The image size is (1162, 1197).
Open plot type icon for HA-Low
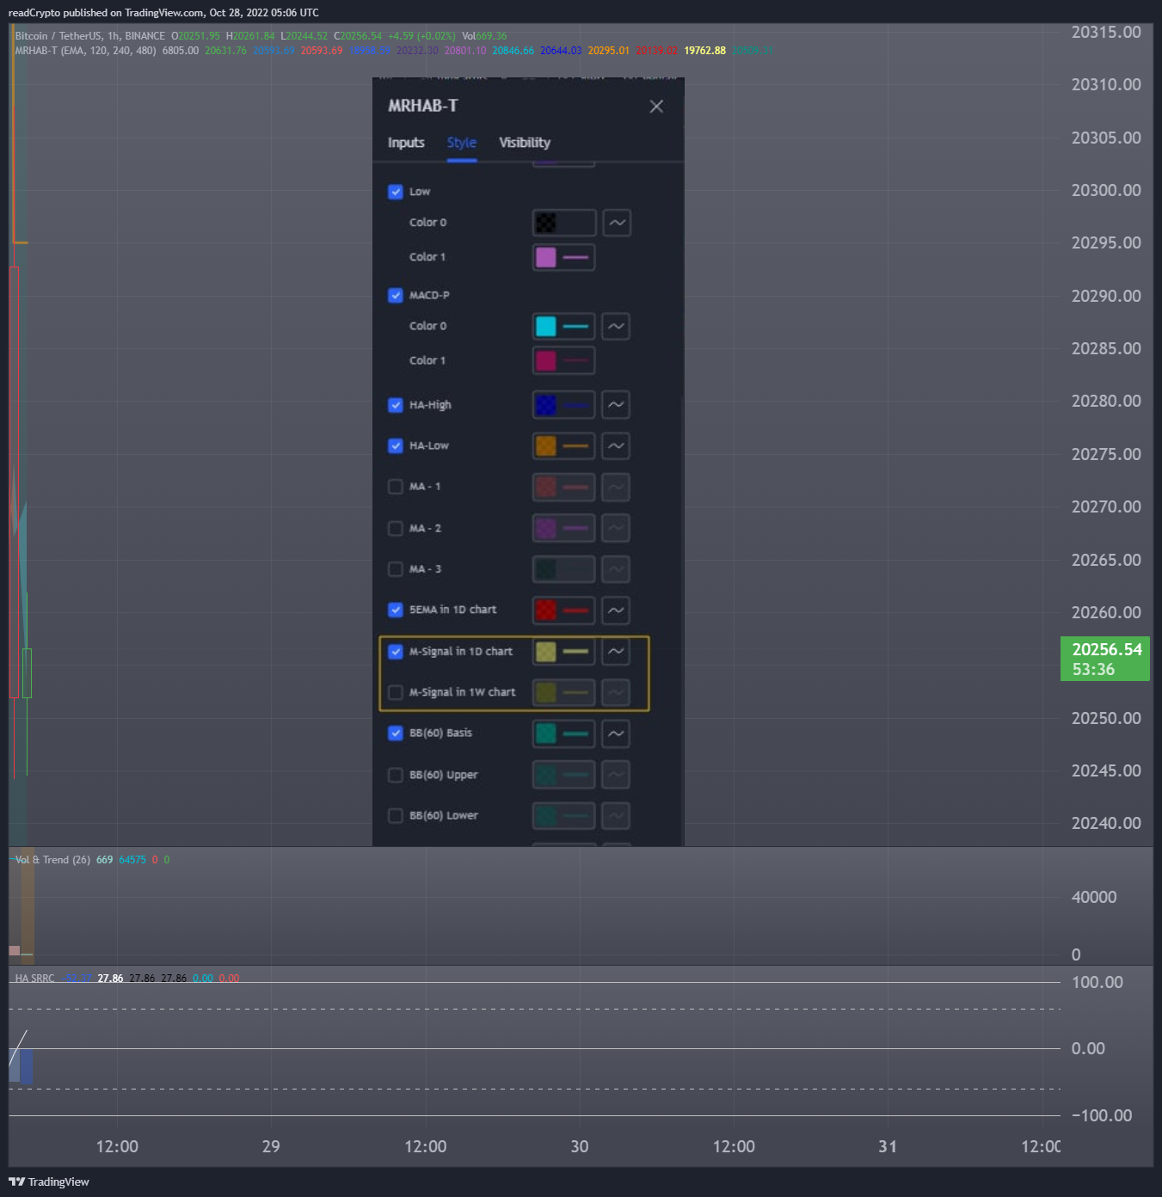click(616, 445)
